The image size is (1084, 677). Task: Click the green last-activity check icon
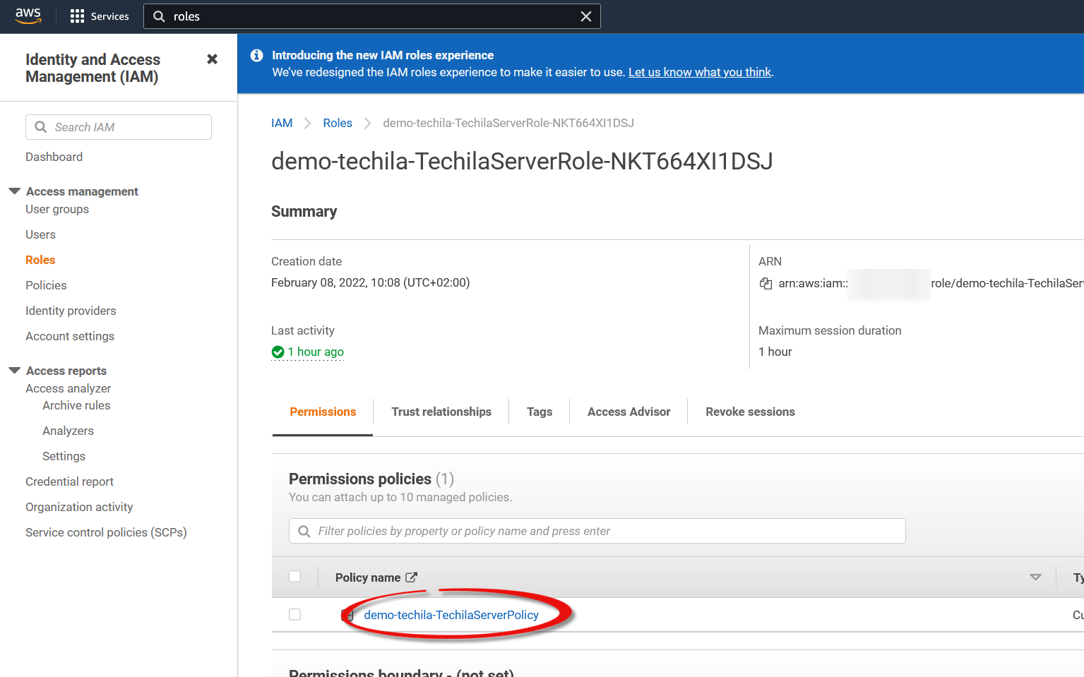278,352
